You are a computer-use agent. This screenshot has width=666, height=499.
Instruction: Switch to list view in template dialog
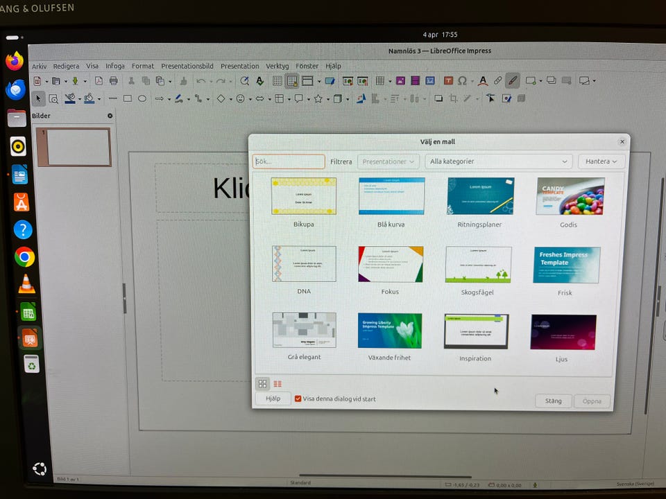pos(277,383)
